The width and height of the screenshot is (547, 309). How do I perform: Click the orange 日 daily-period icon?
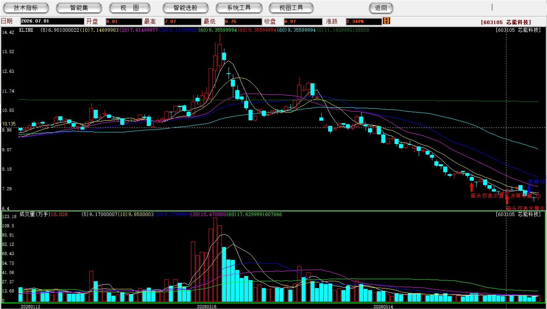click(387, 21)
